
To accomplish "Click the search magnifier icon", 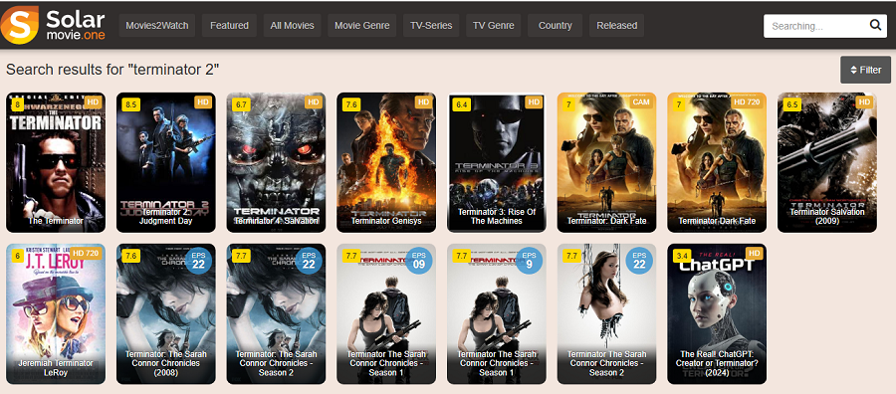I will click(875, 26).
